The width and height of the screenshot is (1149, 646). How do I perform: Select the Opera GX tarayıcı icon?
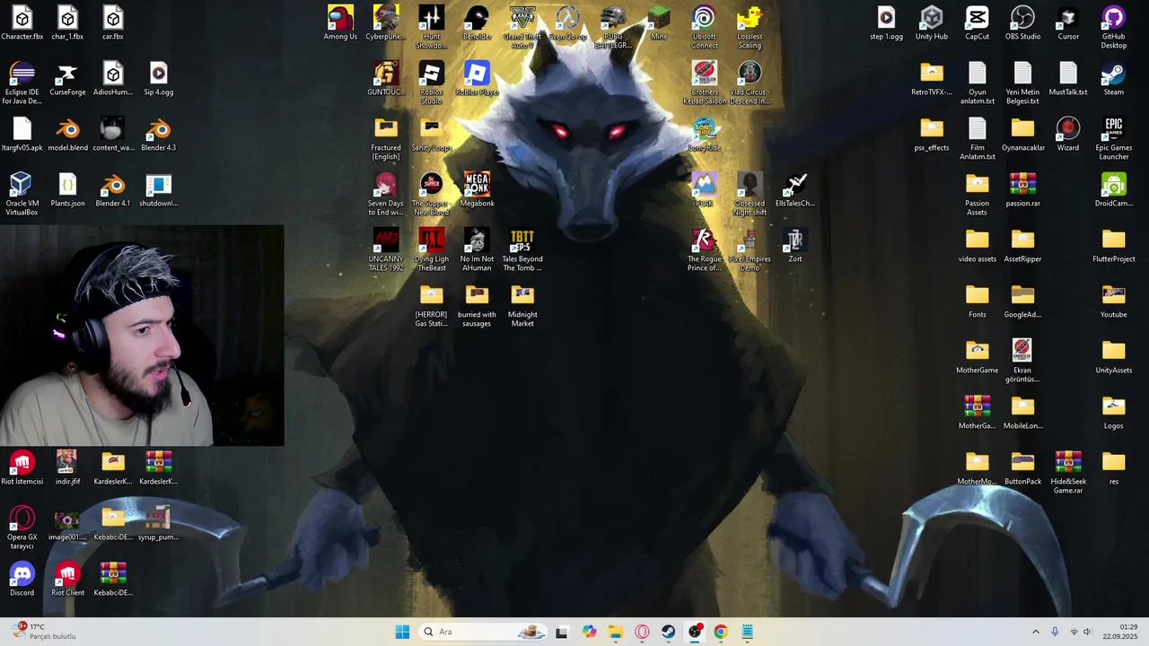22,528
